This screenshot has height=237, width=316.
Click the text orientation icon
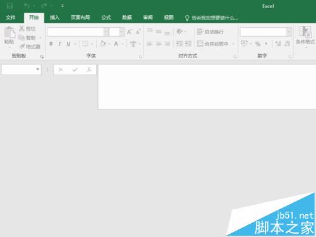point(179,32)
